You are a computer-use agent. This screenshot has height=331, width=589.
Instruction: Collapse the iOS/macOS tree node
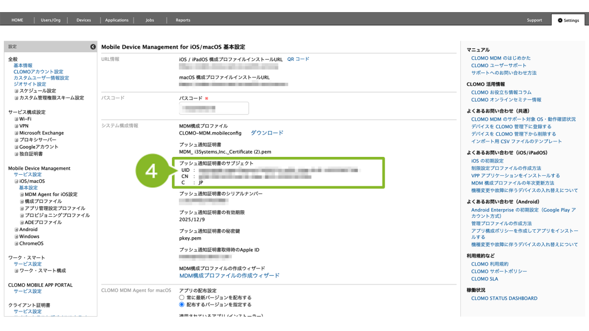pyautogui.click(x=17, y=181)
